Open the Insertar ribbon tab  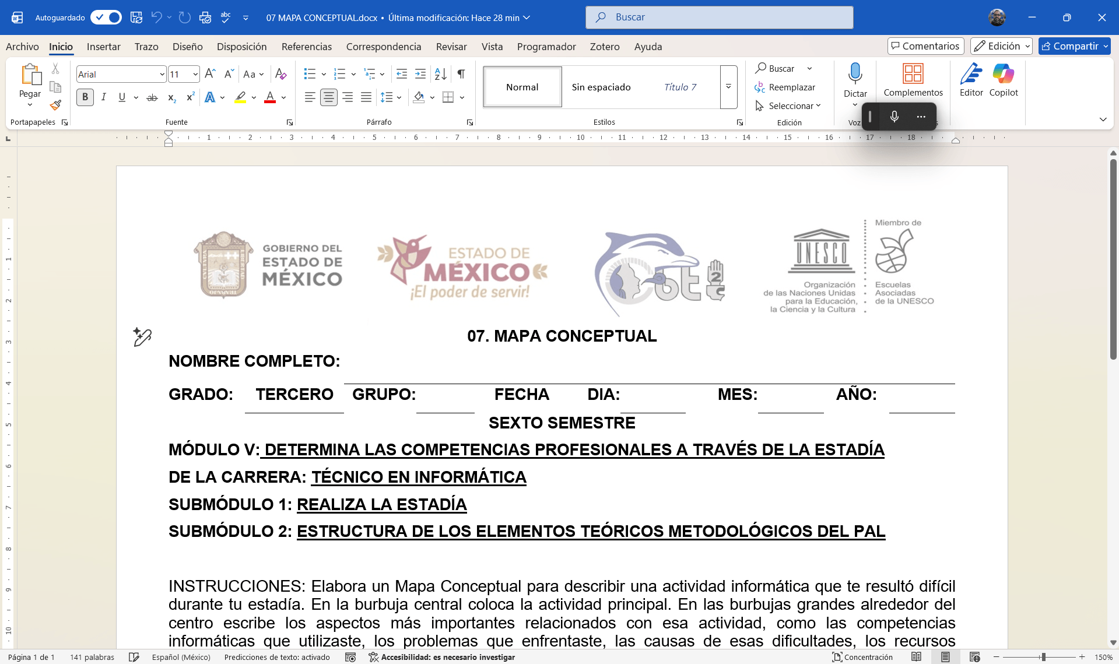[104, 47]
